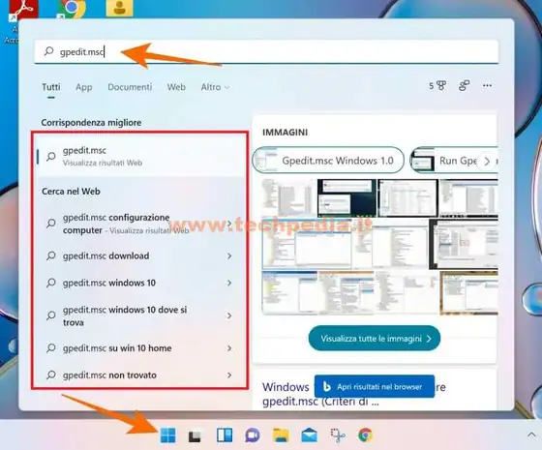
Task: Show hidden system tray icons
Action: [531, 435]
